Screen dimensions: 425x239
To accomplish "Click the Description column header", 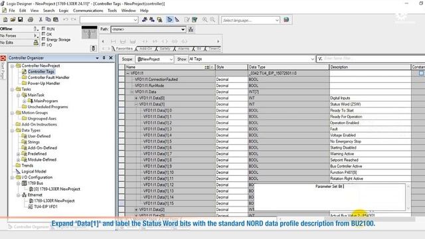I will 370,67.
